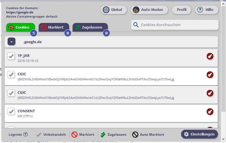Collapse the .google.de cookie group
Viewport: 226px width, 143px height.
coord(11,42)
